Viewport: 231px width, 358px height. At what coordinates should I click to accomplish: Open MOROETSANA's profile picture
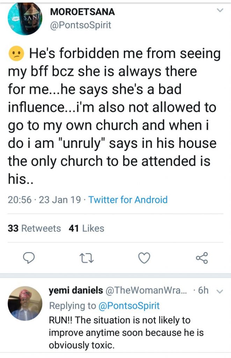point(25,18)
